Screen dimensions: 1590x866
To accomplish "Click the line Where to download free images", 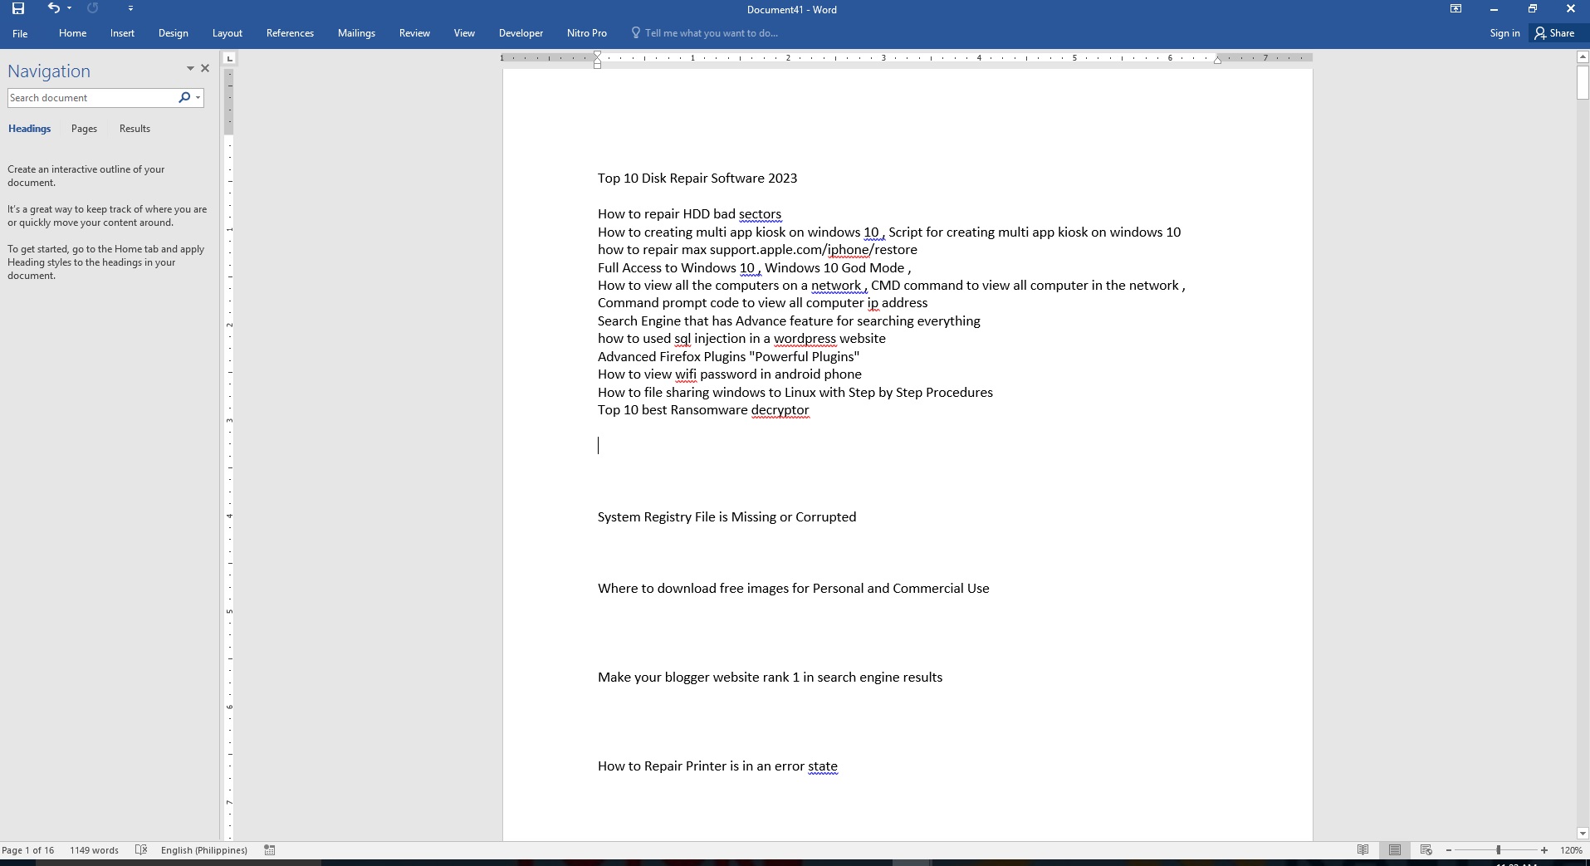I will point(794,589).
